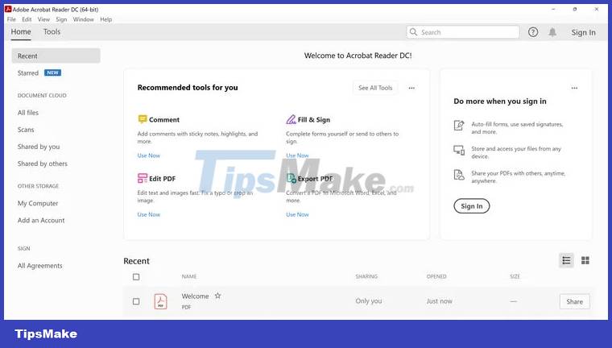The image size is (612, 348).
Task: Open All files in Document Cloud
Action: [27, 113]
